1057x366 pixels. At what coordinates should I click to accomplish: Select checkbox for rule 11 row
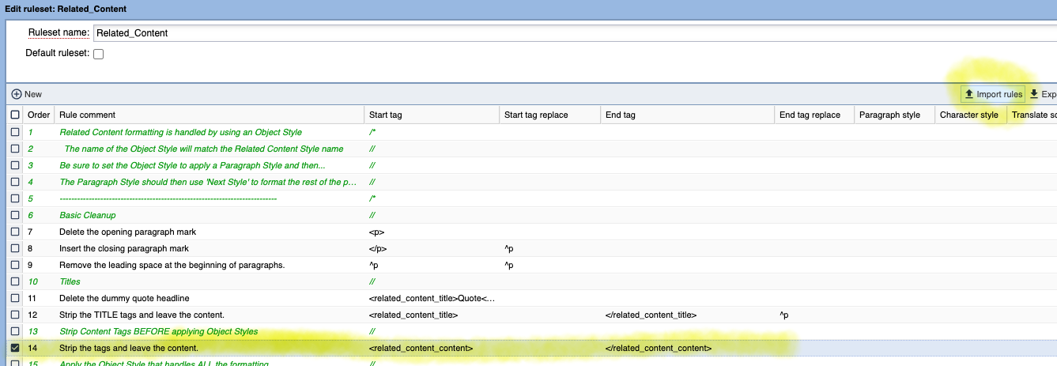tap(15, 298)
